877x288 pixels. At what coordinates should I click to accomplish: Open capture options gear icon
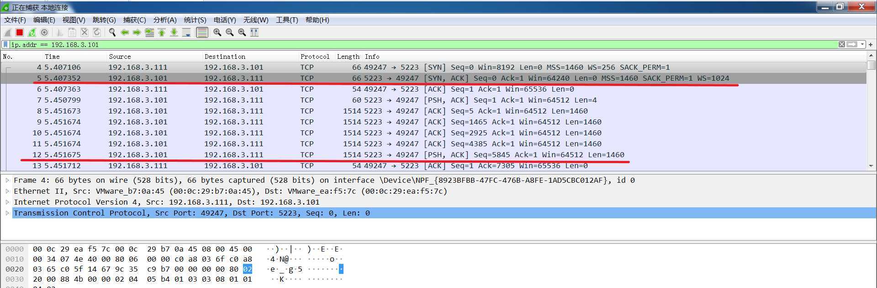pos(44,32)
